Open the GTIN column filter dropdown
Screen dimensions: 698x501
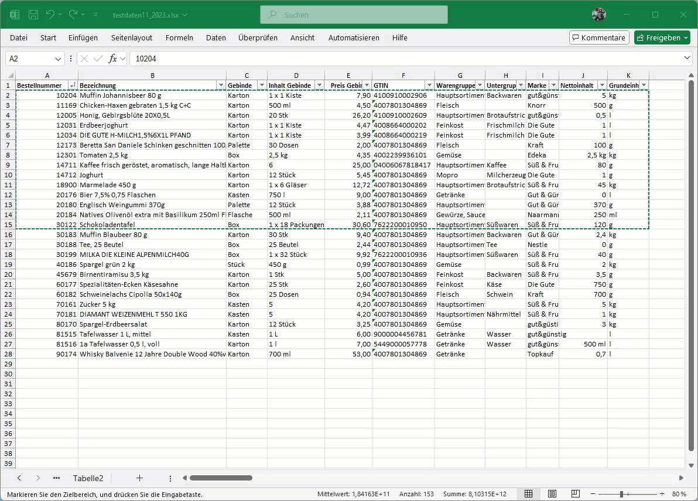(429, 85)
